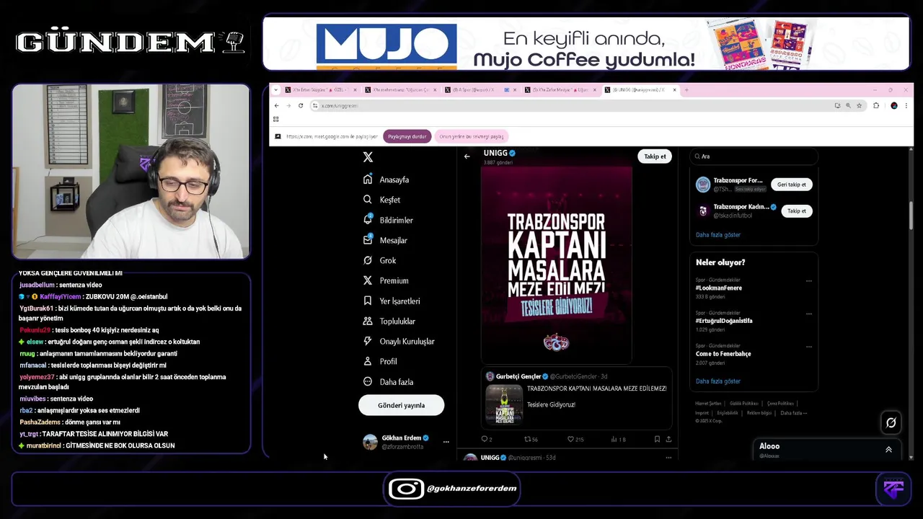
Task: Open Anasayfa home icon
Action: (368, 179)
